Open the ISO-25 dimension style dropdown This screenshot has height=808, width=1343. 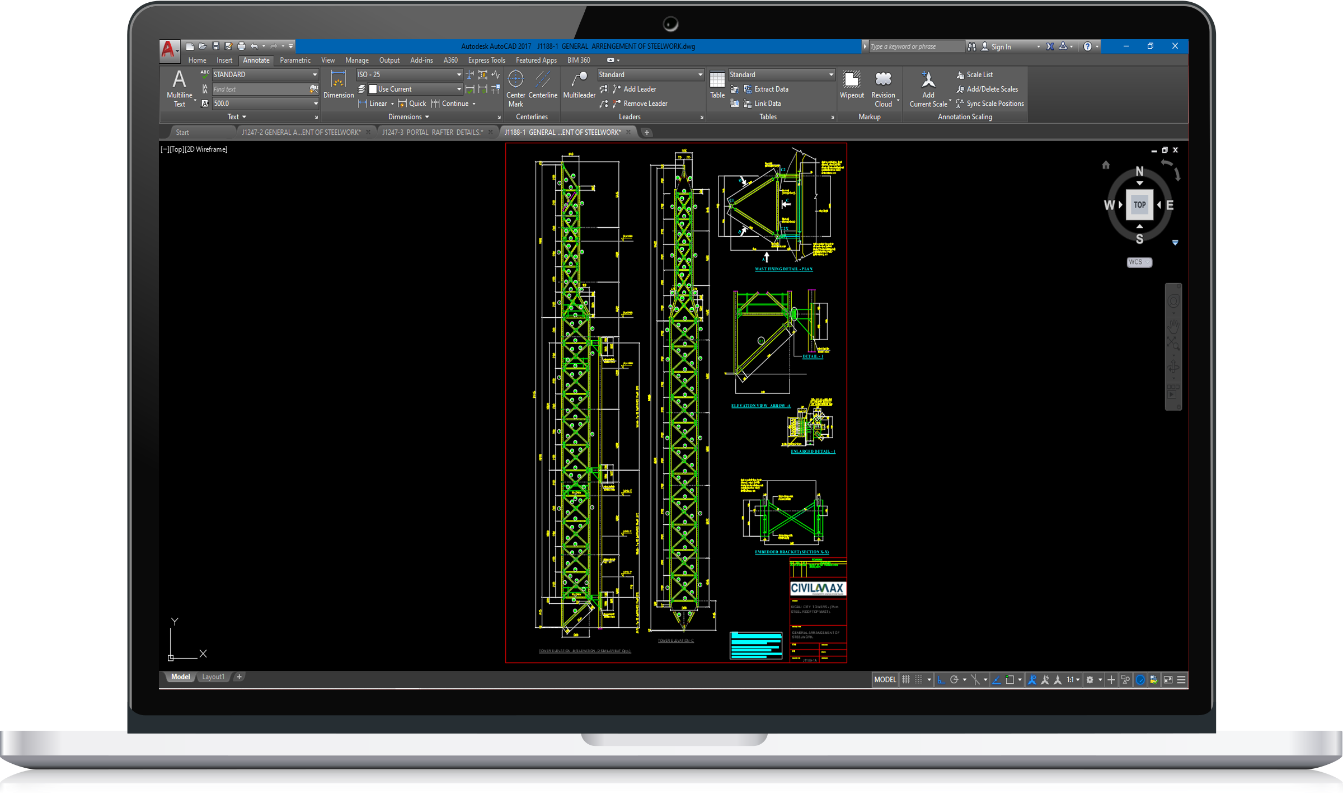coord(459,74)
